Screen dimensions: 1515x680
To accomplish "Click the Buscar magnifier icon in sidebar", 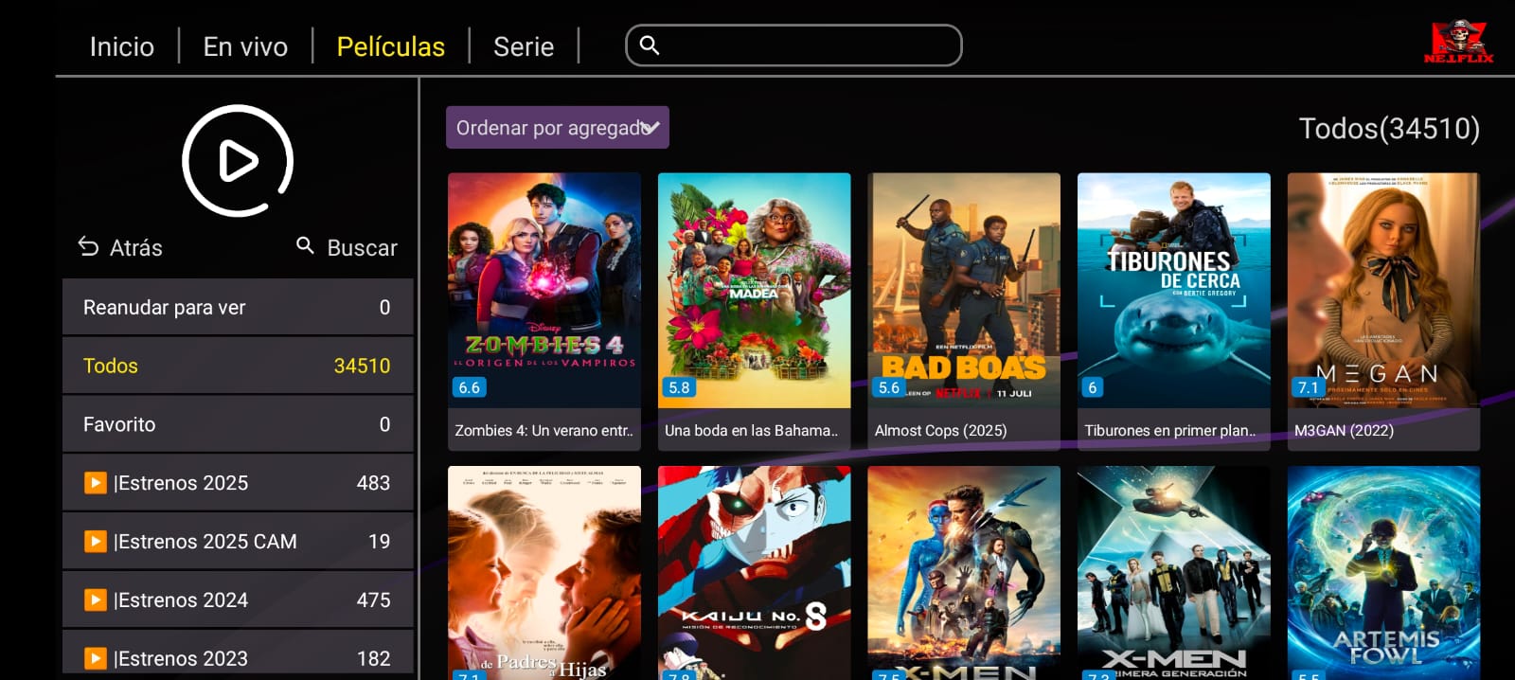I will [x=305, y=246].
